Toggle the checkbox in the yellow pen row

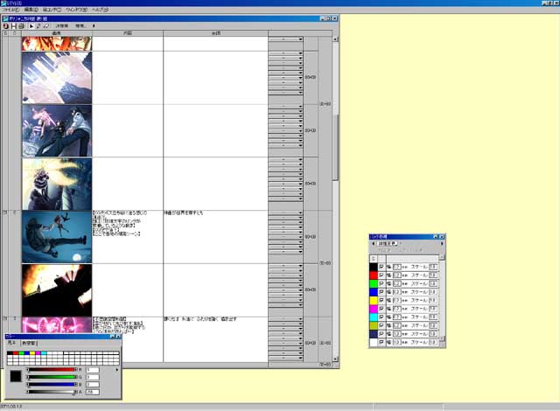381,301
